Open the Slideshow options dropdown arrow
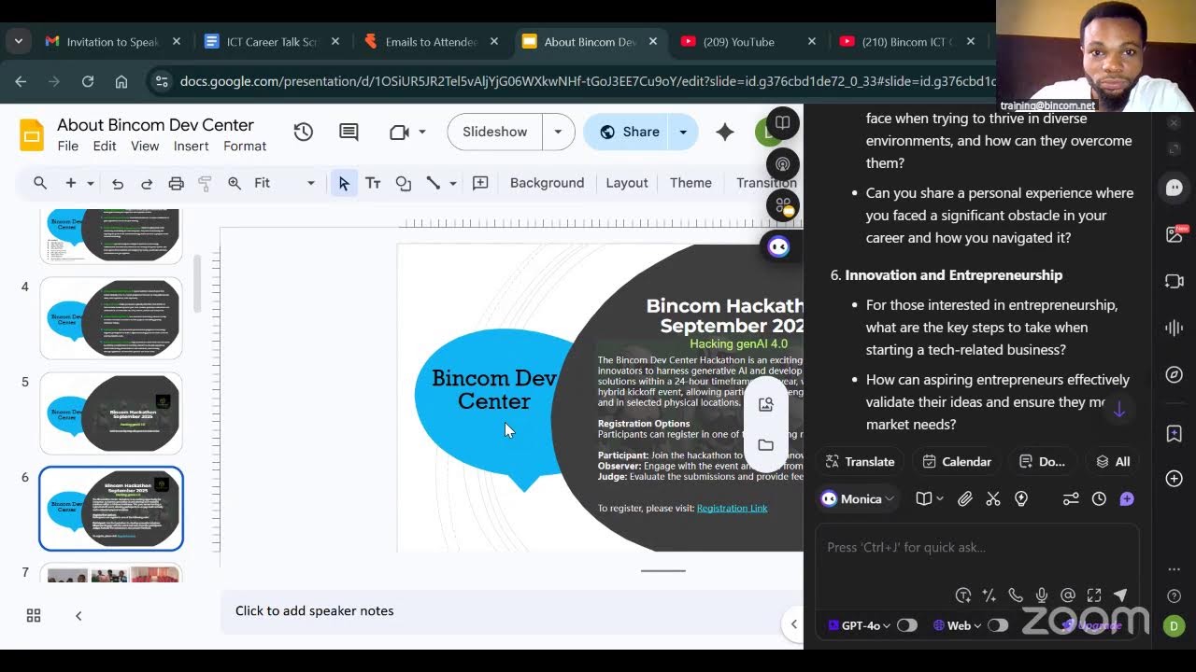 [558, 133]
